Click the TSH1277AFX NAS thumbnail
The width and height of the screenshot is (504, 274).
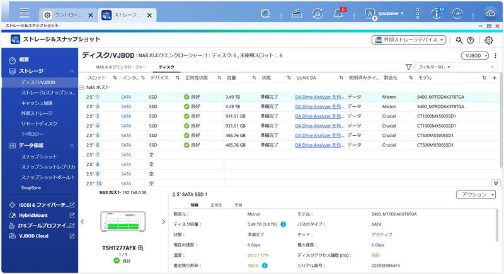[123, 221]
